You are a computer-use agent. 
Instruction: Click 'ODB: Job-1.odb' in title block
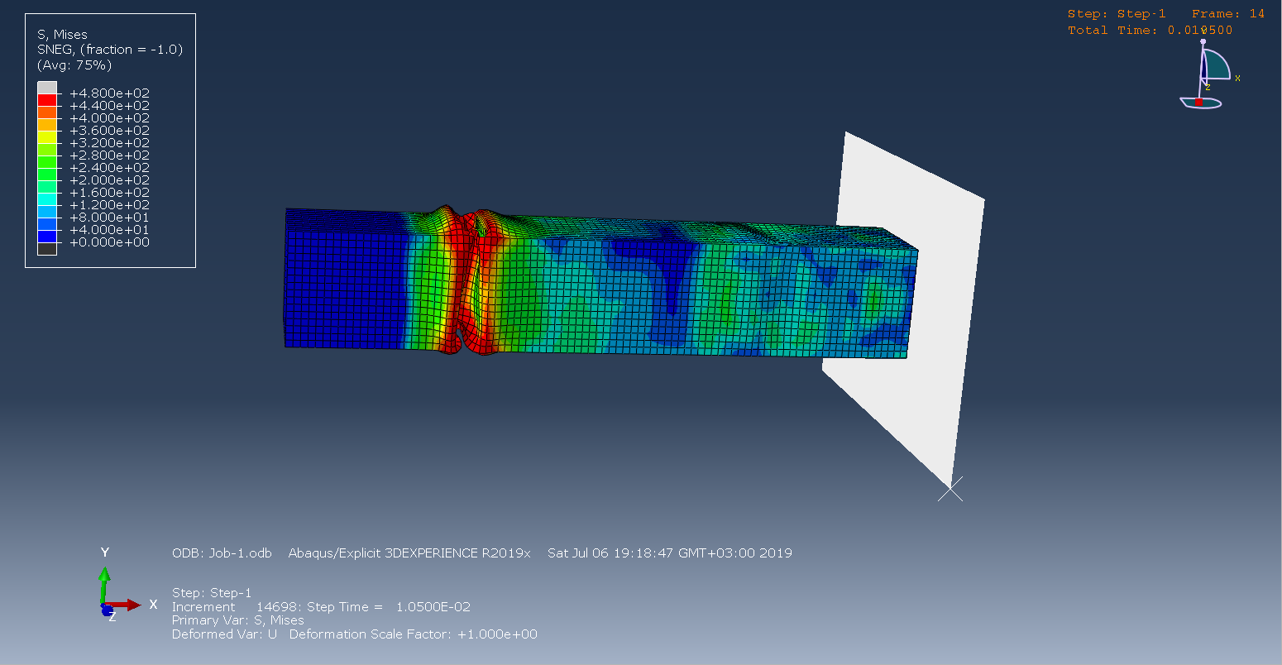pos(222,553)
